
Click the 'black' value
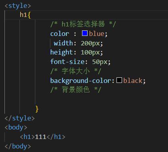(x=133, y=81)
